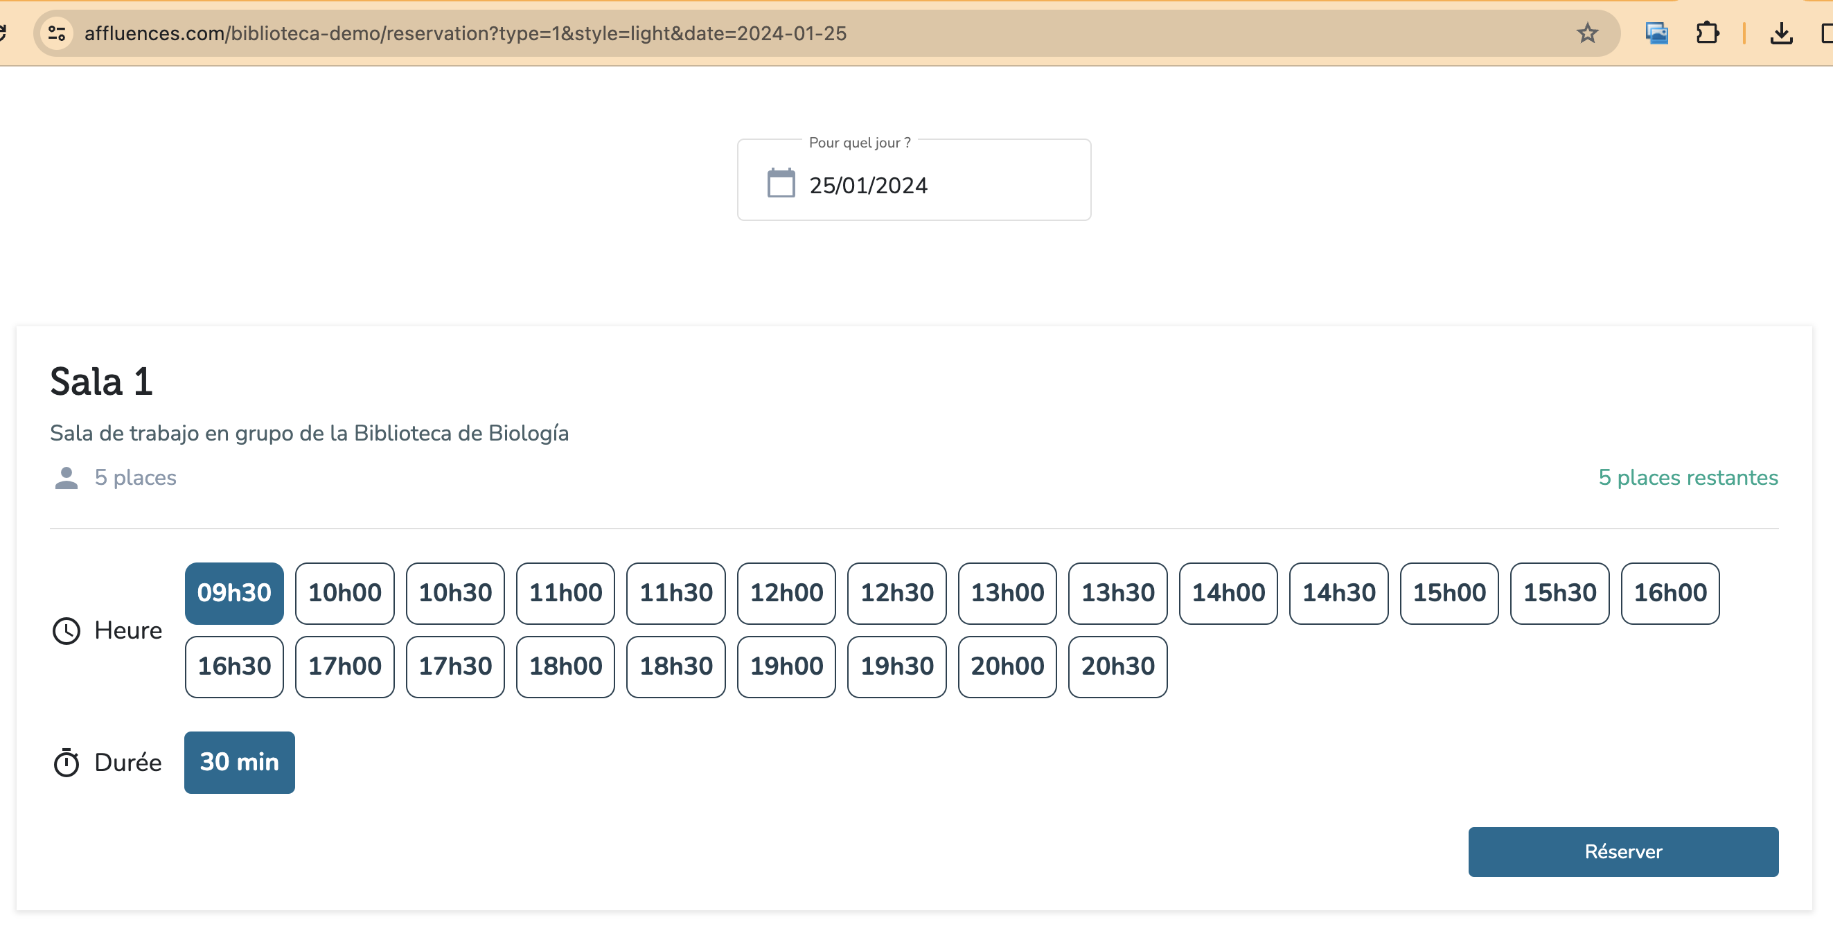Viewport: 1833px width, 931px height.
Task: Click the Sala 1 heading
Action: pos(101,382)
